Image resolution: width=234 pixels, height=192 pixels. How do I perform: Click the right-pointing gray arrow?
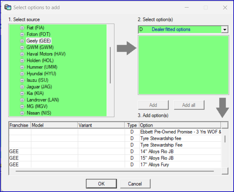(x=127, y=48)
